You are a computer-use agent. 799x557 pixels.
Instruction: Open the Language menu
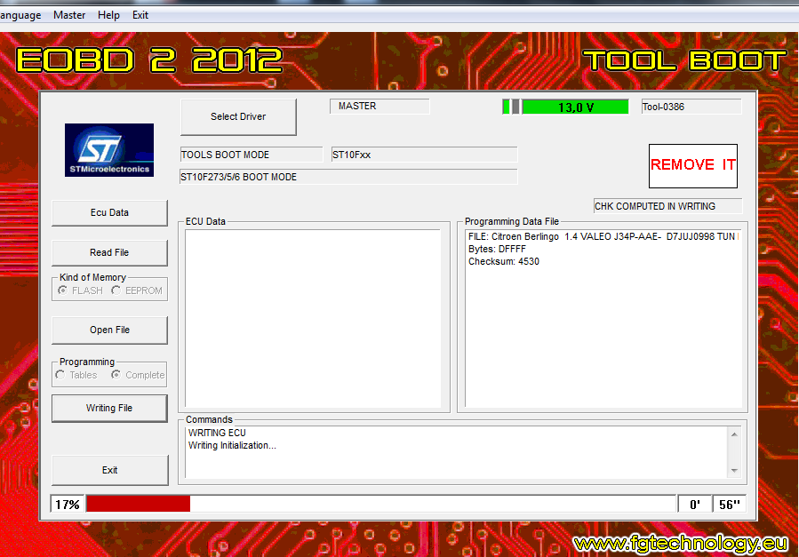[x=20, y=15]
